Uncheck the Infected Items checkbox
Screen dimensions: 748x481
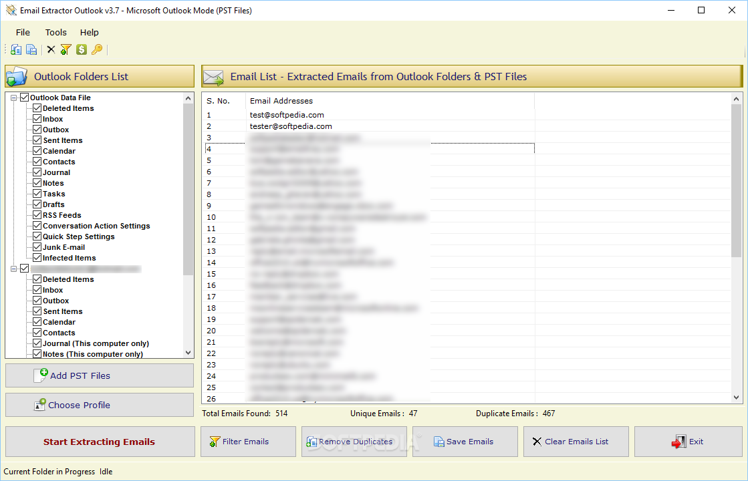click(x=37, y=257)
